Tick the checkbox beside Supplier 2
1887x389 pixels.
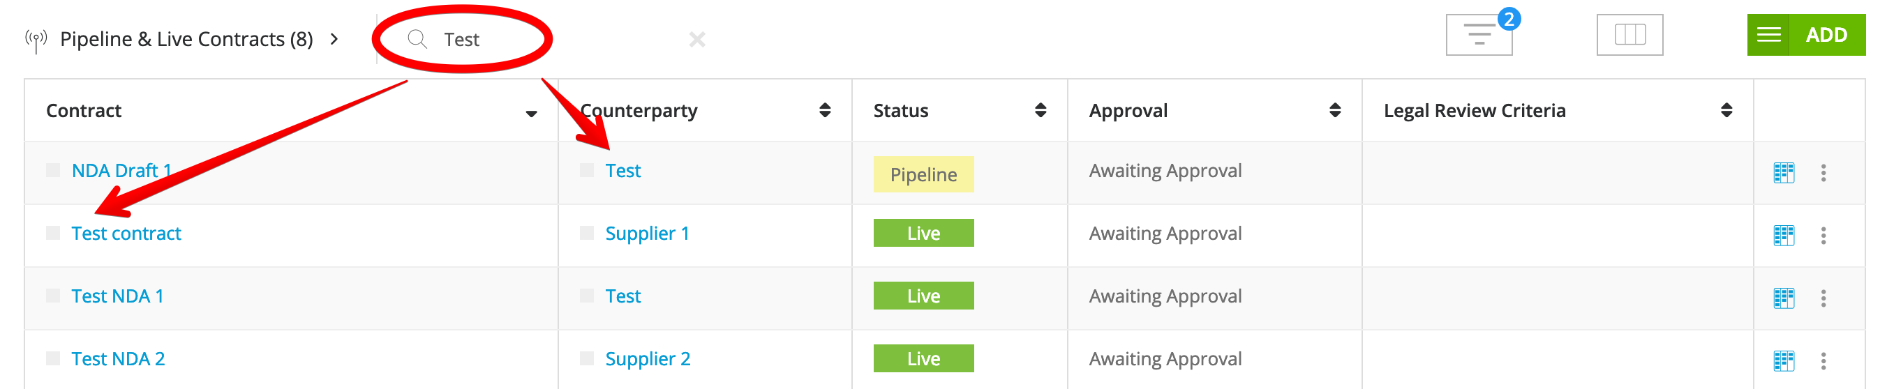click(x=587, y=358)
